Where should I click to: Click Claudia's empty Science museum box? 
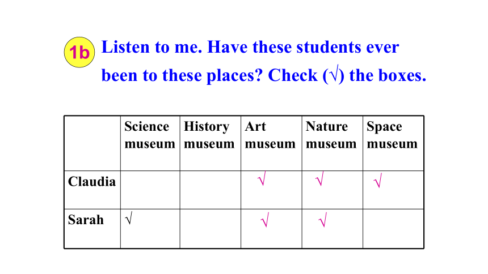[x=150, y=190]
